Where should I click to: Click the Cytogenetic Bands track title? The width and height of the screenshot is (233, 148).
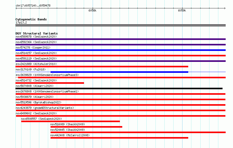click(31, 19)
